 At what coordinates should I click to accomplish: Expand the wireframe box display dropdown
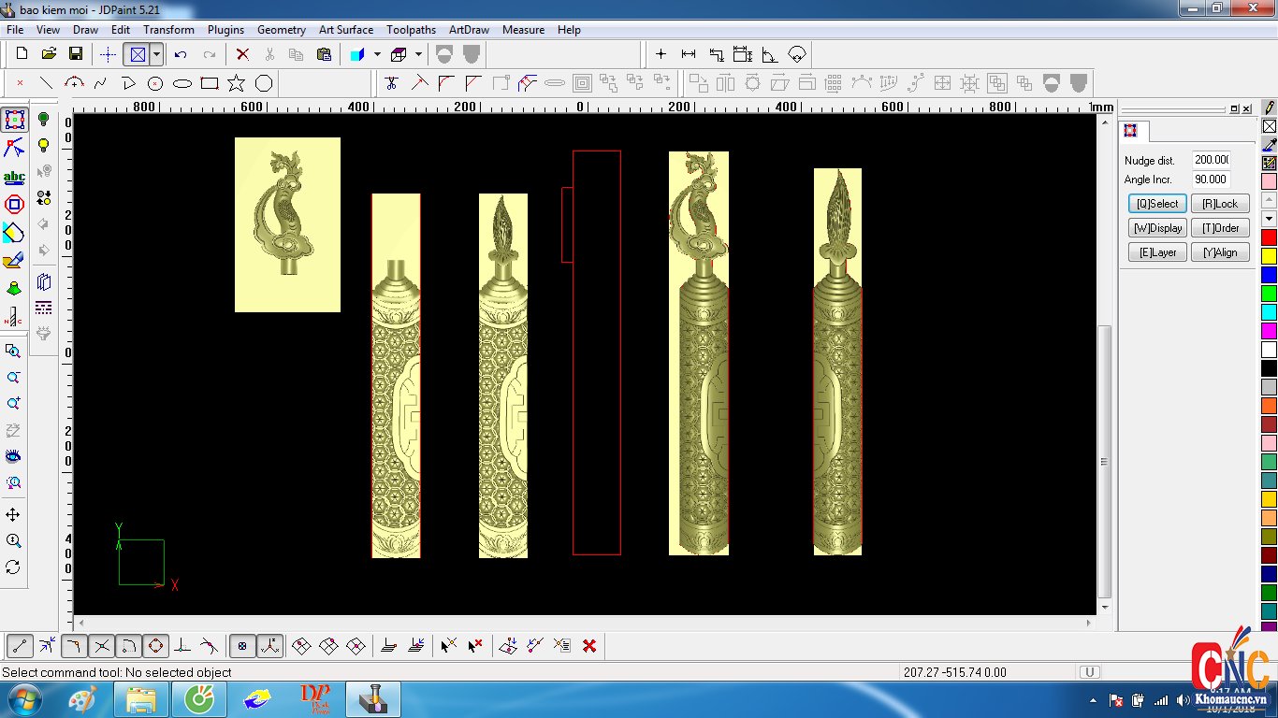(418, 54)
